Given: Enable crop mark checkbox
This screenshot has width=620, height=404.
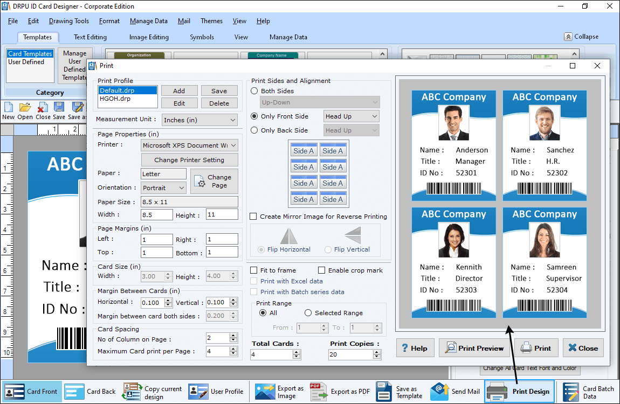Looking at the screenshot, I should pyautogui.click(x=321, y=270).
